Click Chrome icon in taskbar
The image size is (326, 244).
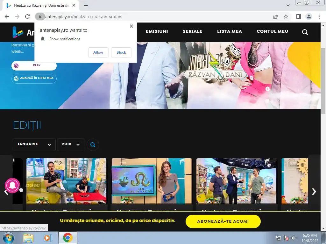click(67, 238)
